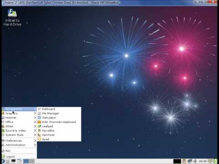The image size is (219, 164).
Task: Expand the Internet submenu
Action: point(19,118)
